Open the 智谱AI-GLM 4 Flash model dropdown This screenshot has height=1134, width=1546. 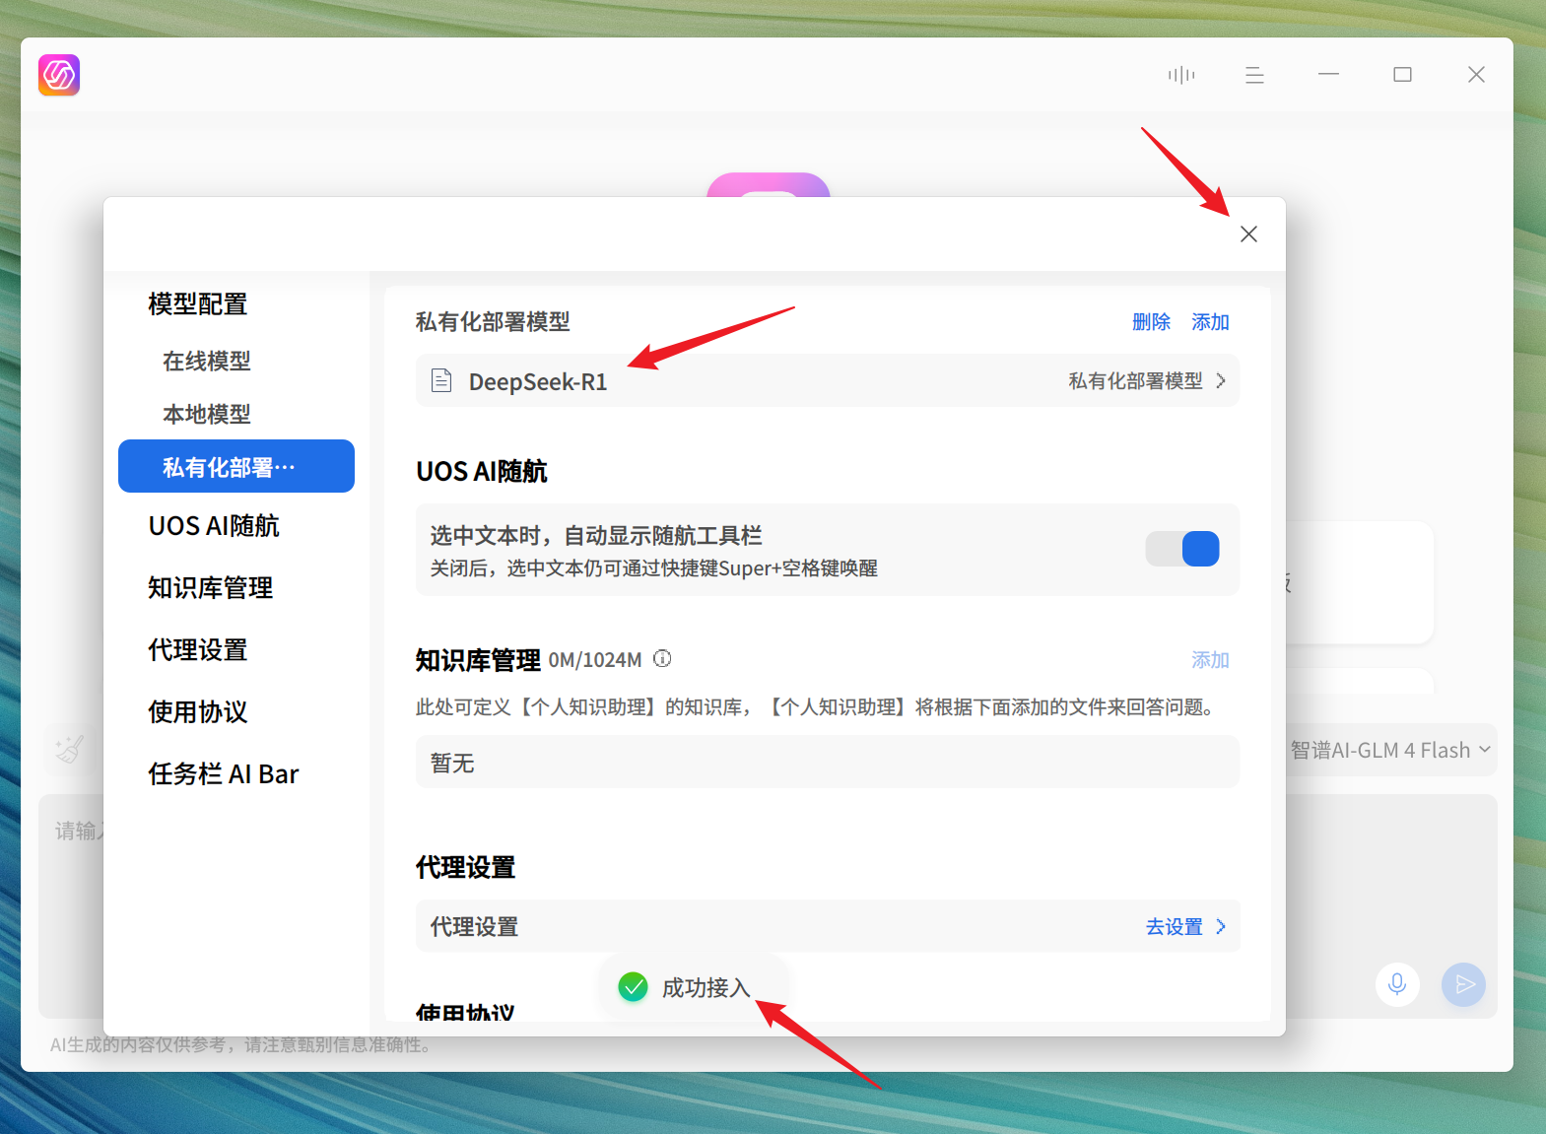[x=1390, y=750]
